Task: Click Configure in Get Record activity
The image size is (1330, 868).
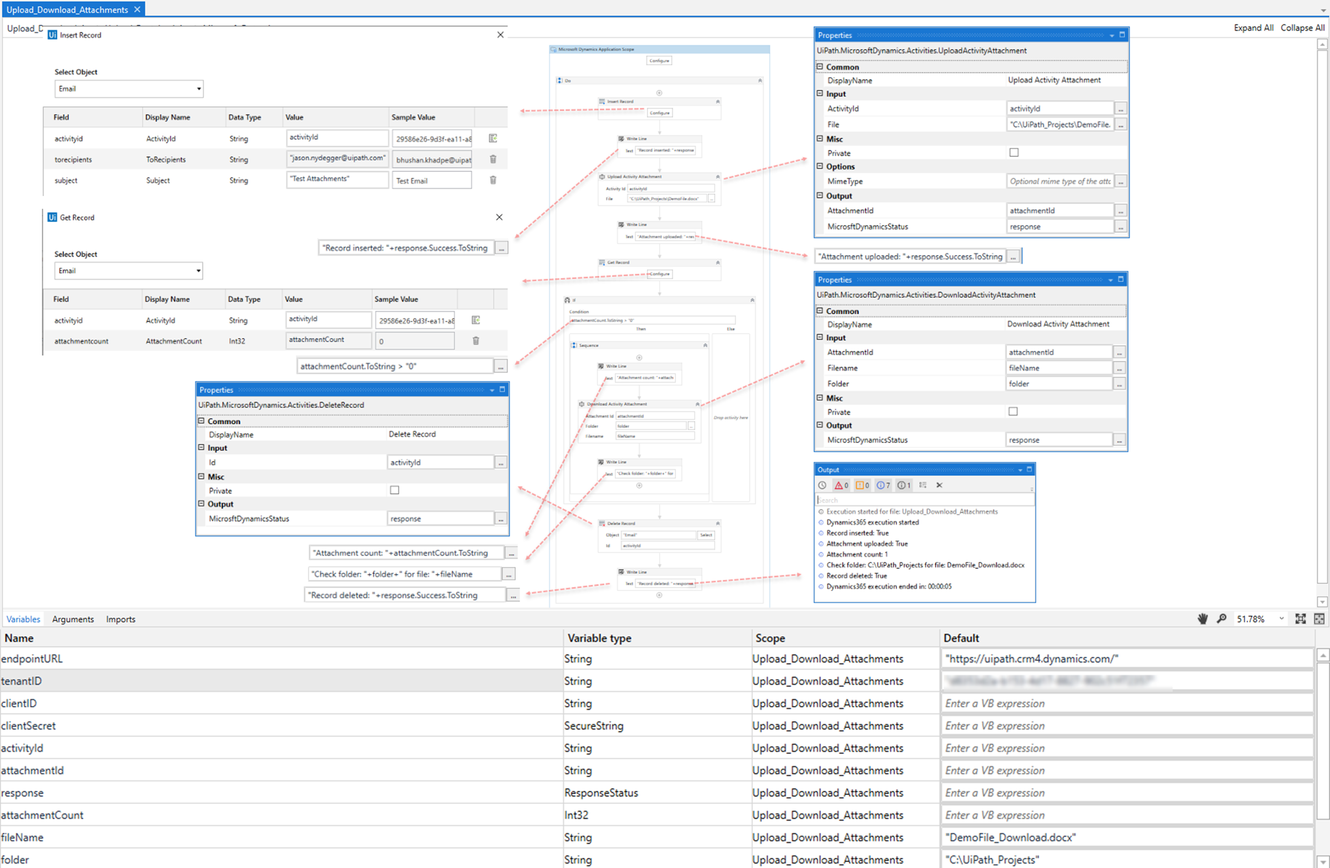Action: pyautogui.click(x=660, y=274)
